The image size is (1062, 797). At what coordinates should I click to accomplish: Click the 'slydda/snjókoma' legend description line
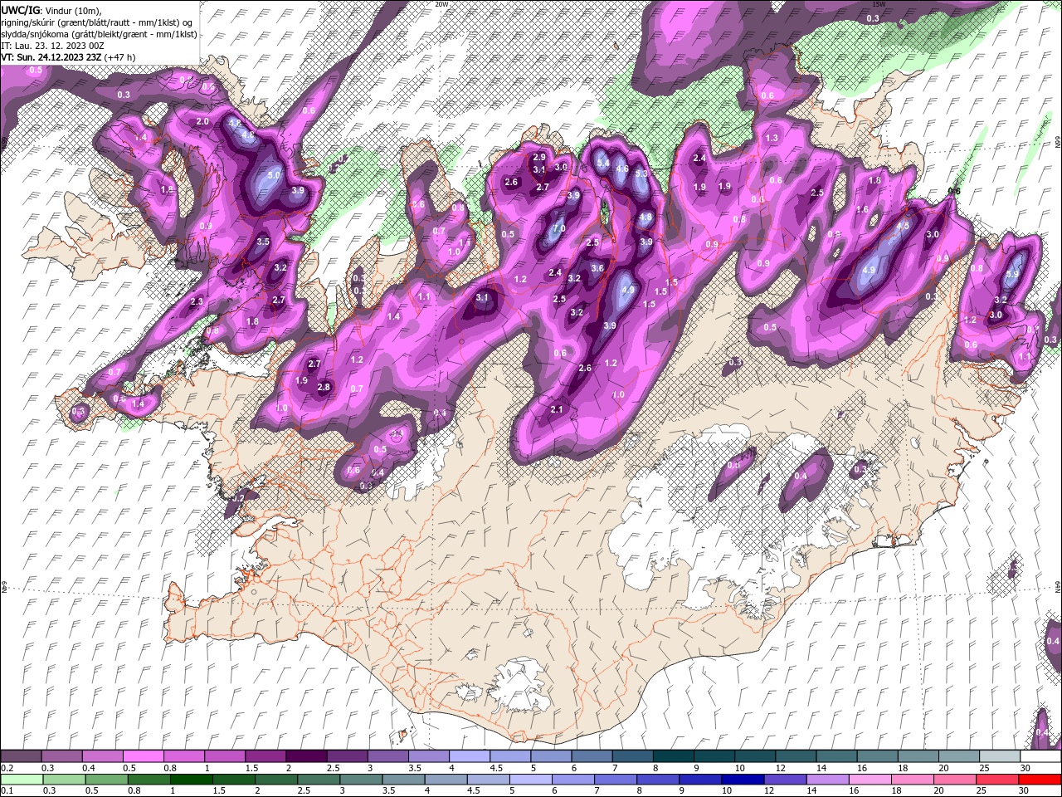99,34
